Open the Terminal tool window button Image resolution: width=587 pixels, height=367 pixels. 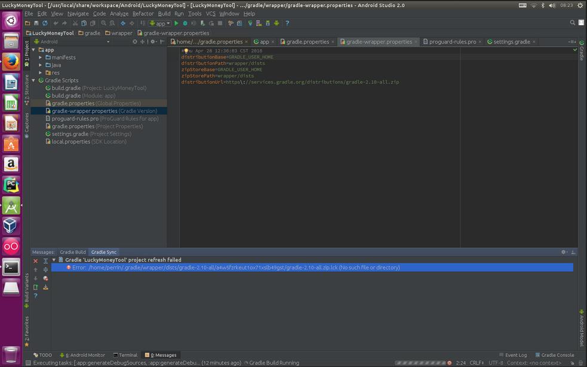[125, 355]
